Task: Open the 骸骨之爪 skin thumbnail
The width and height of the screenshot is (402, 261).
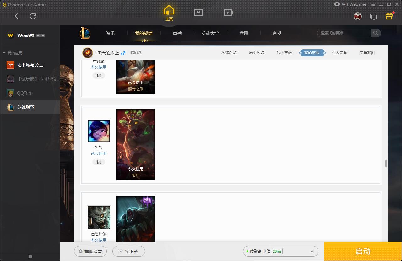Action: (136, 77)
